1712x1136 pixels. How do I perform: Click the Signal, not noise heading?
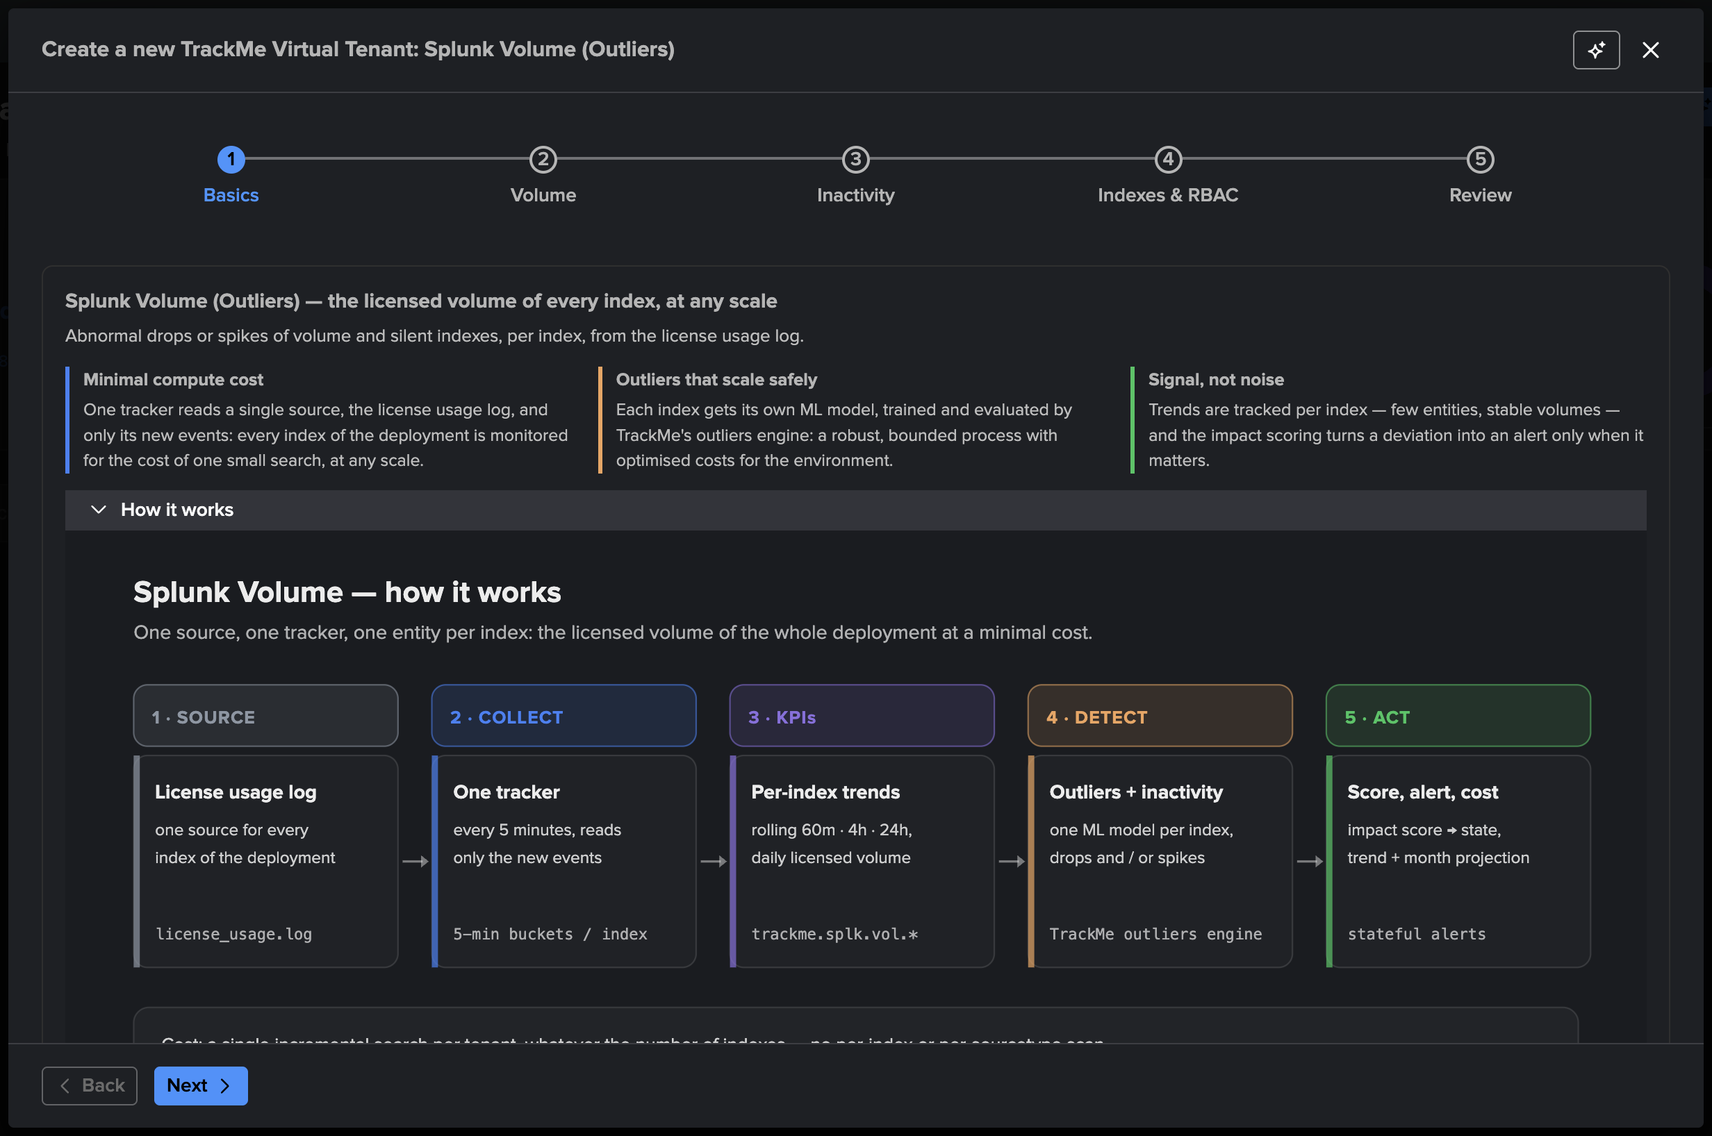(1215, 380)
